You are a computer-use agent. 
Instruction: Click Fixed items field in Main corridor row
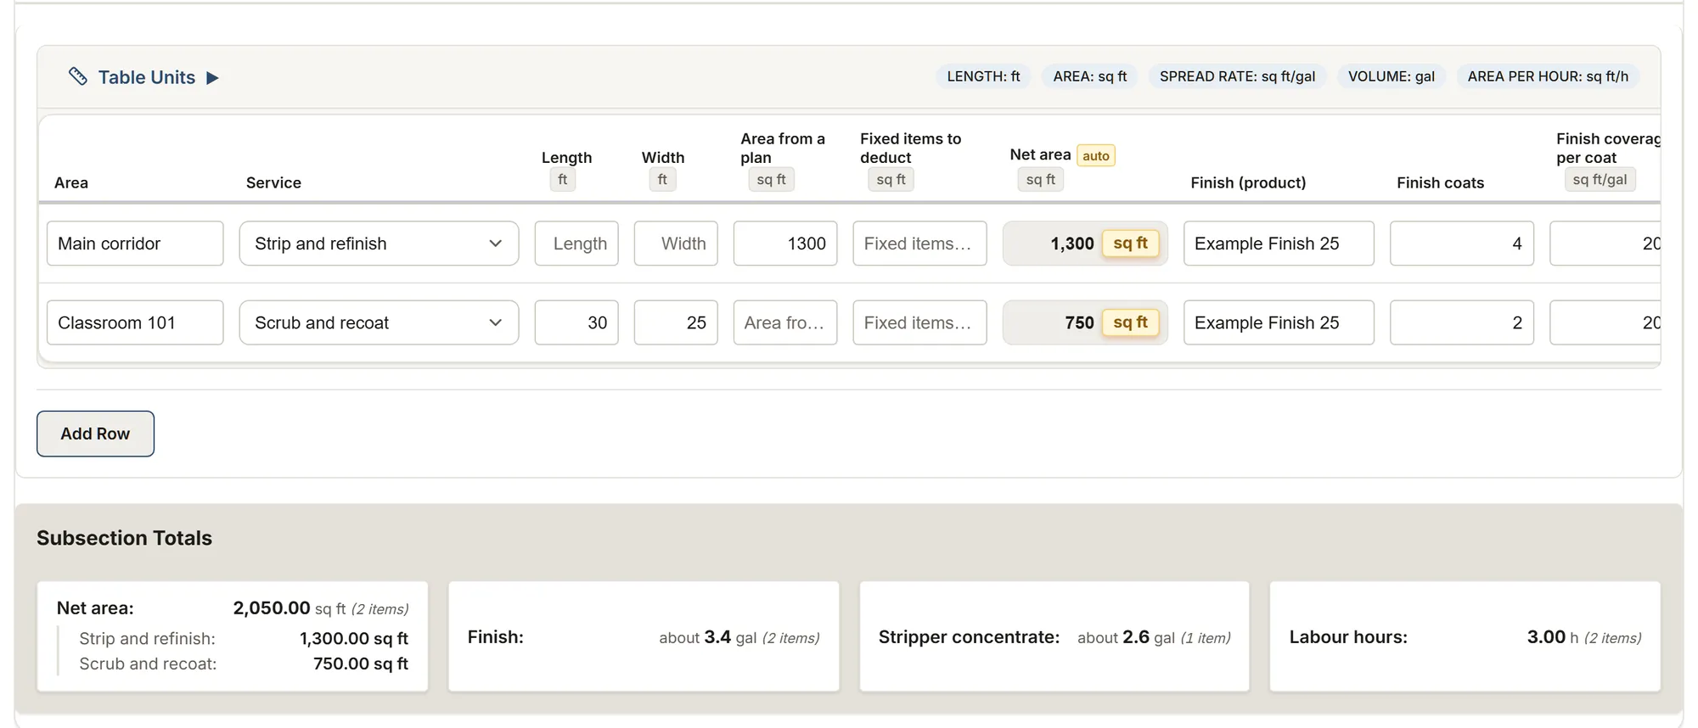(919, 244)
